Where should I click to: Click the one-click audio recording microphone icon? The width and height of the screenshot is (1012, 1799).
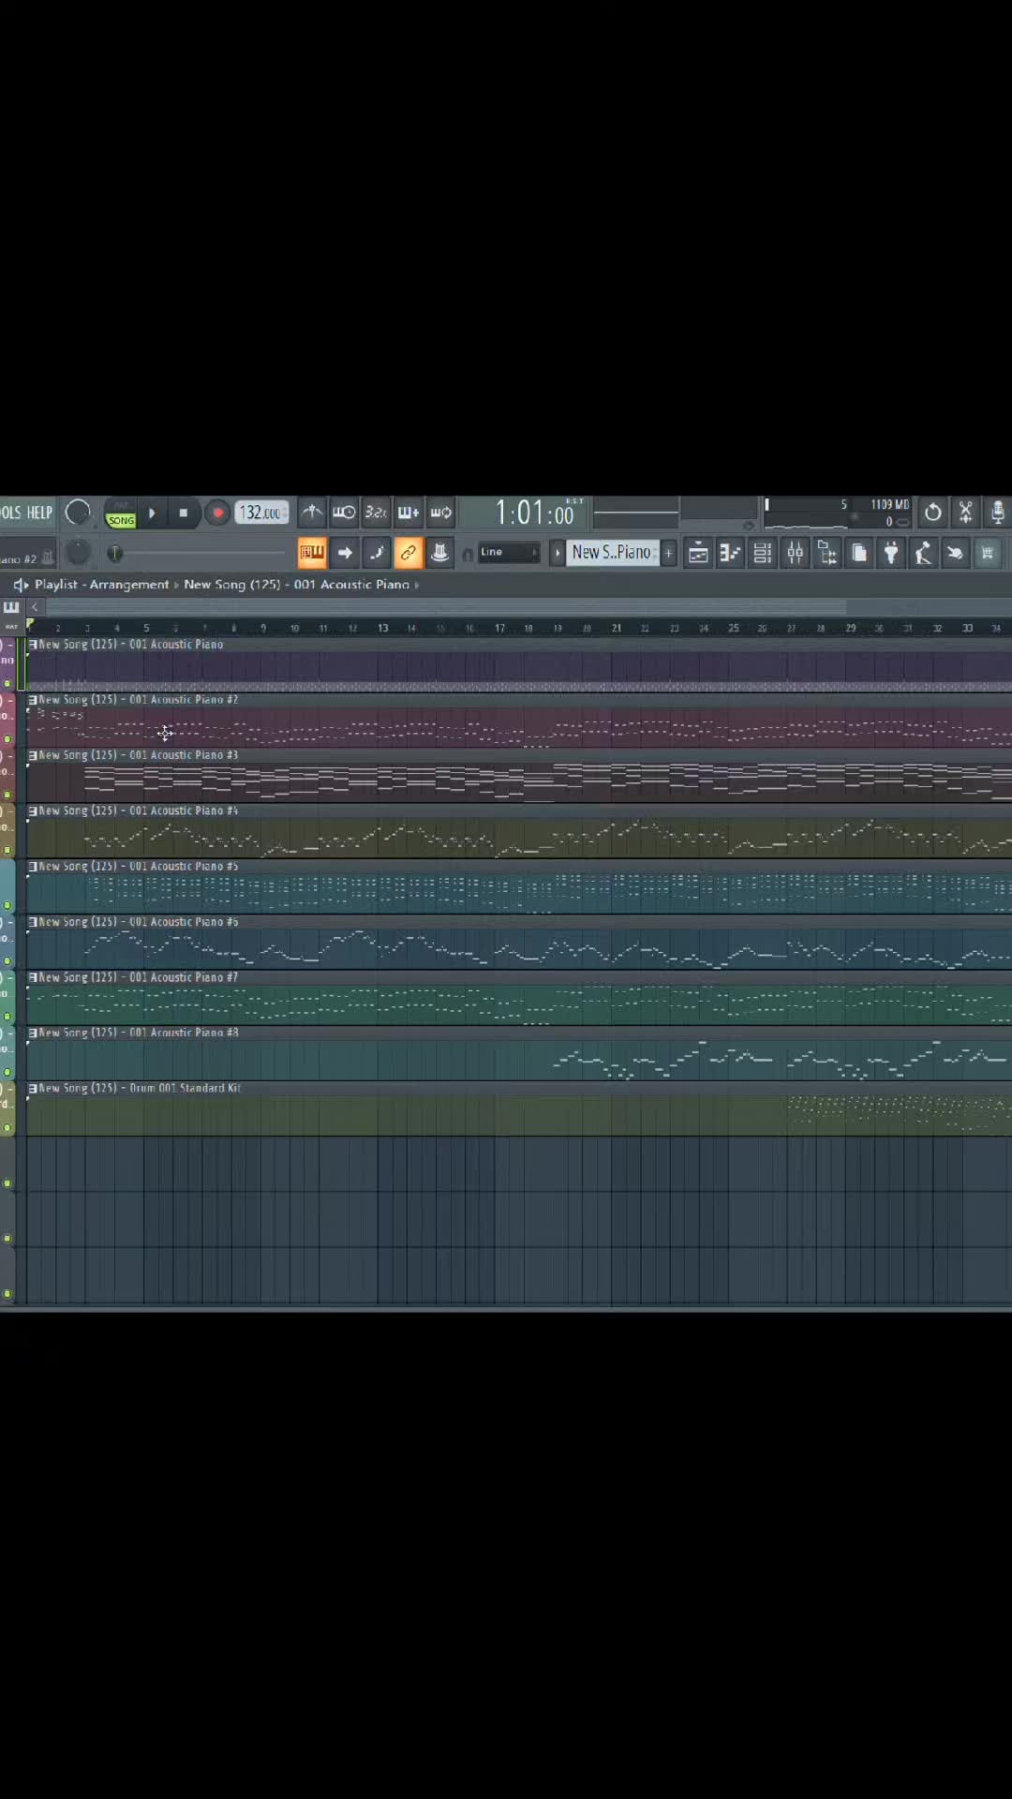pos(998,513)
